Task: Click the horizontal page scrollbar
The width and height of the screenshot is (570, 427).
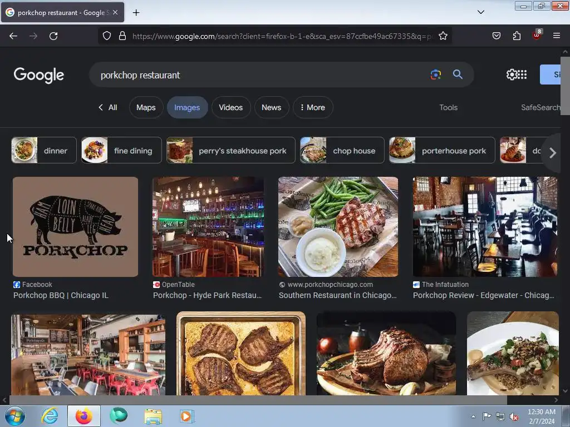Action: [x=258, y=400]
